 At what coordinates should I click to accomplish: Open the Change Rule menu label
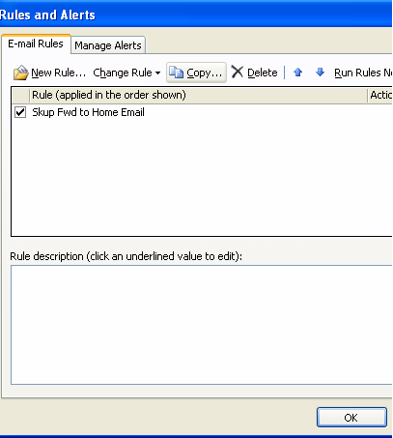(123, 73)
